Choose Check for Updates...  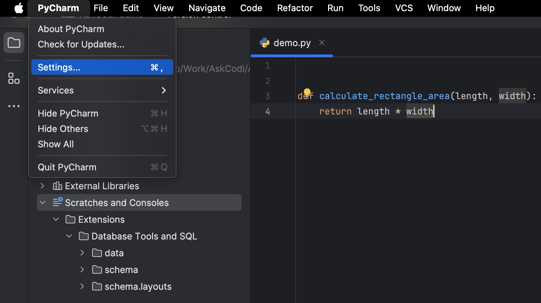(x=102, y=44)
